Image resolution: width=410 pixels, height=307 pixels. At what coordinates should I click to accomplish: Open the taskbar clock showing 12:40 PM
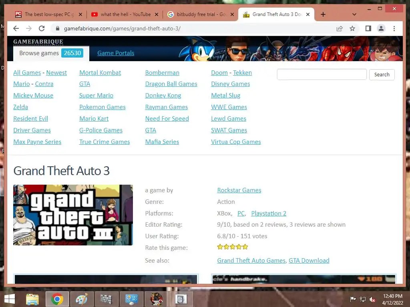point(393,299)
